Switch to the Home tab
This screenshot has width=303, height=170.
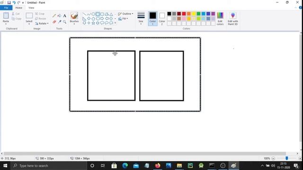pos(19,8)
